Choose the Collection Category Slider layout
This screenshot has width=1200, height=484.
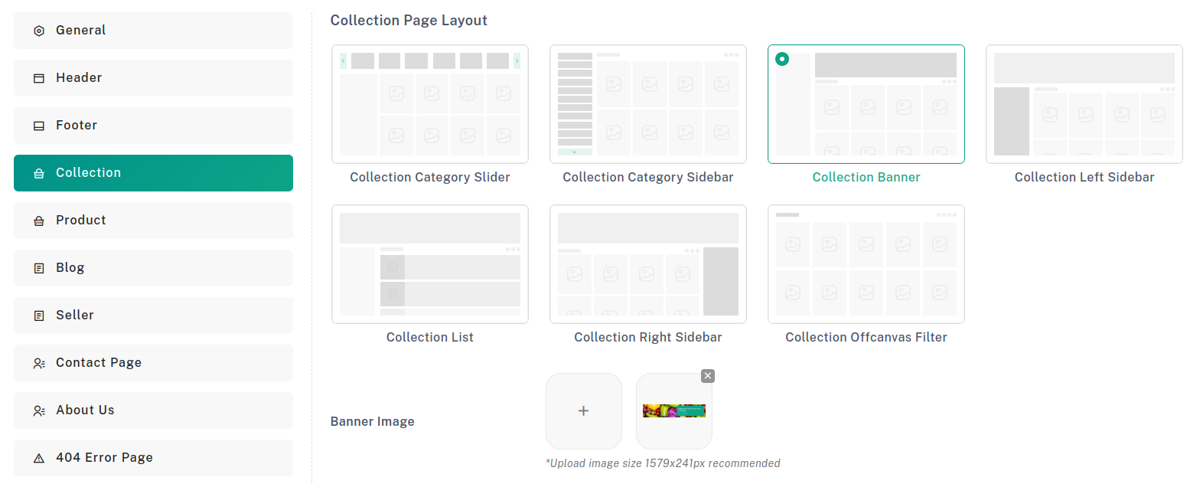(429, 104)
